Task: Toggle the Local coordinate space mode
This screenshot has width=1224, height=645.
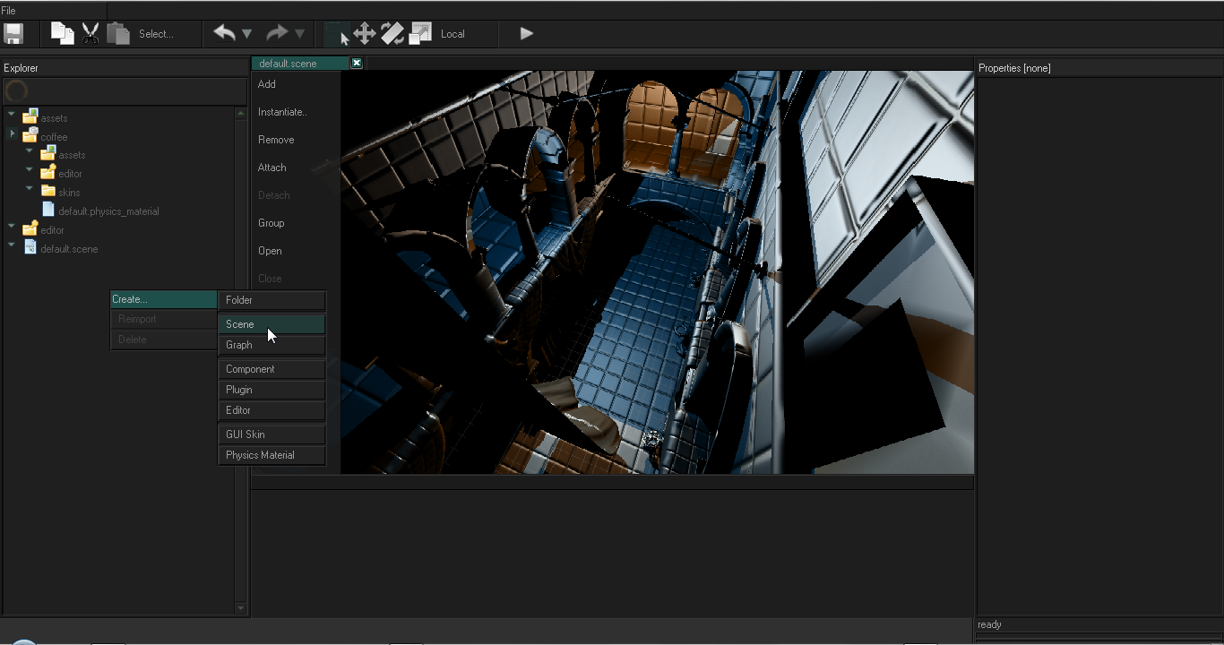Action: pyautogui.click(x=453, y=34)
